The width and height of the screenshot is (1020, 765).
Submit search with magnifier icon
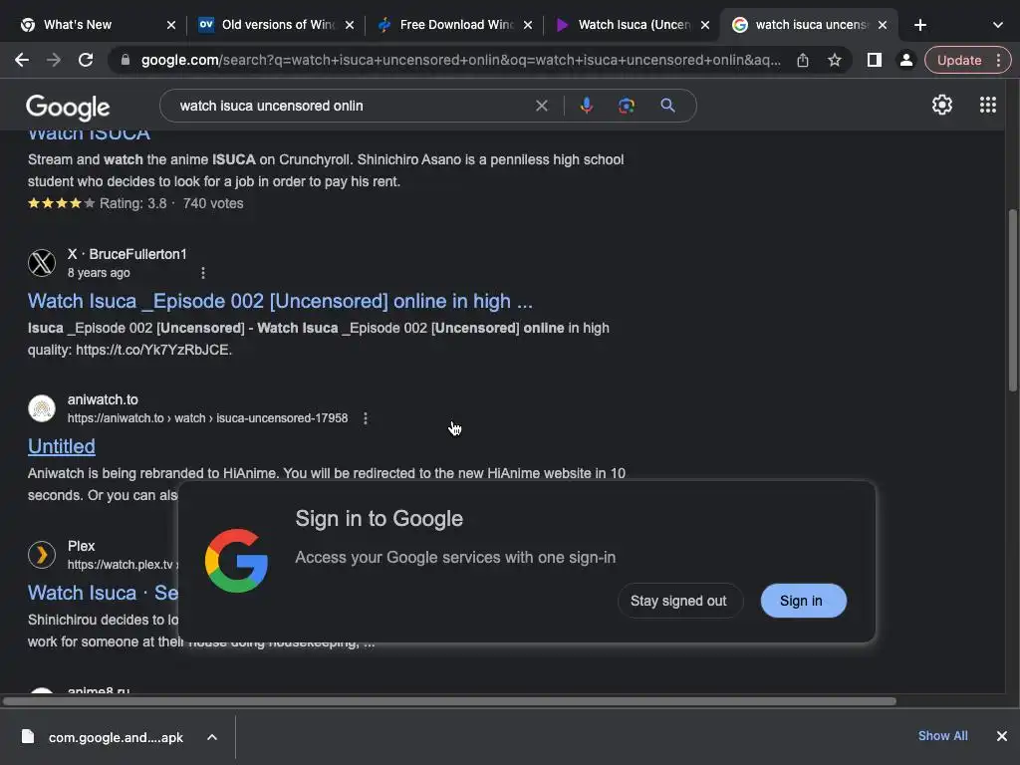point(667,106)
